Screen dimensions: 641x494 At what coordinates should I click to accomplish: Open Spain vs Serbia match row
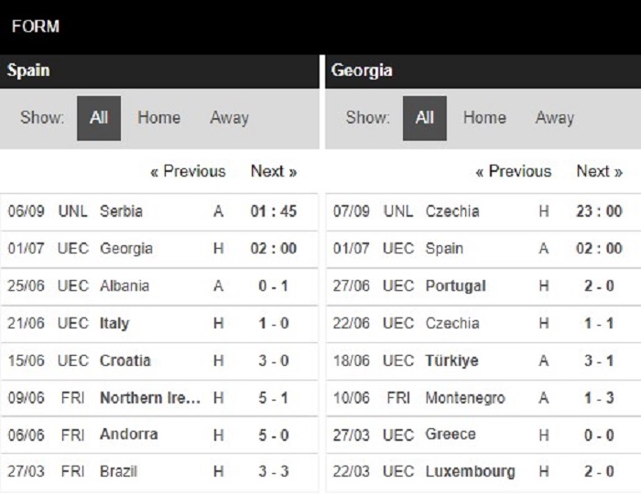click(159, 211)
